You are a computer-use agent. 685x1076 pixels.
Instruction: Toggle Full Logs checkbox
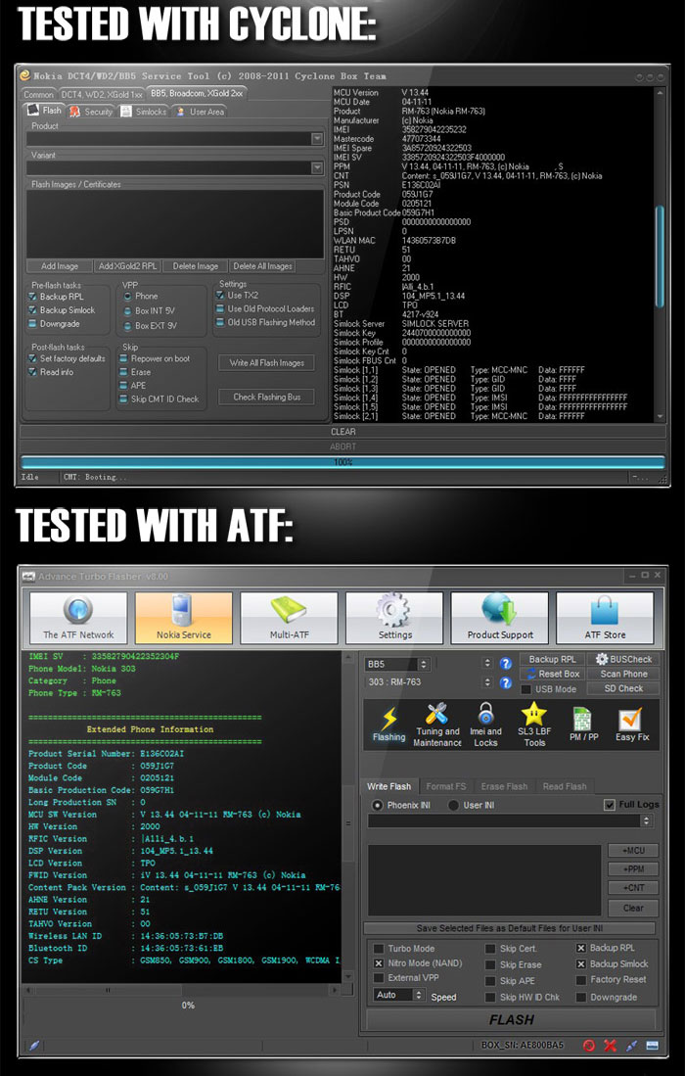[x=609, y=804]
